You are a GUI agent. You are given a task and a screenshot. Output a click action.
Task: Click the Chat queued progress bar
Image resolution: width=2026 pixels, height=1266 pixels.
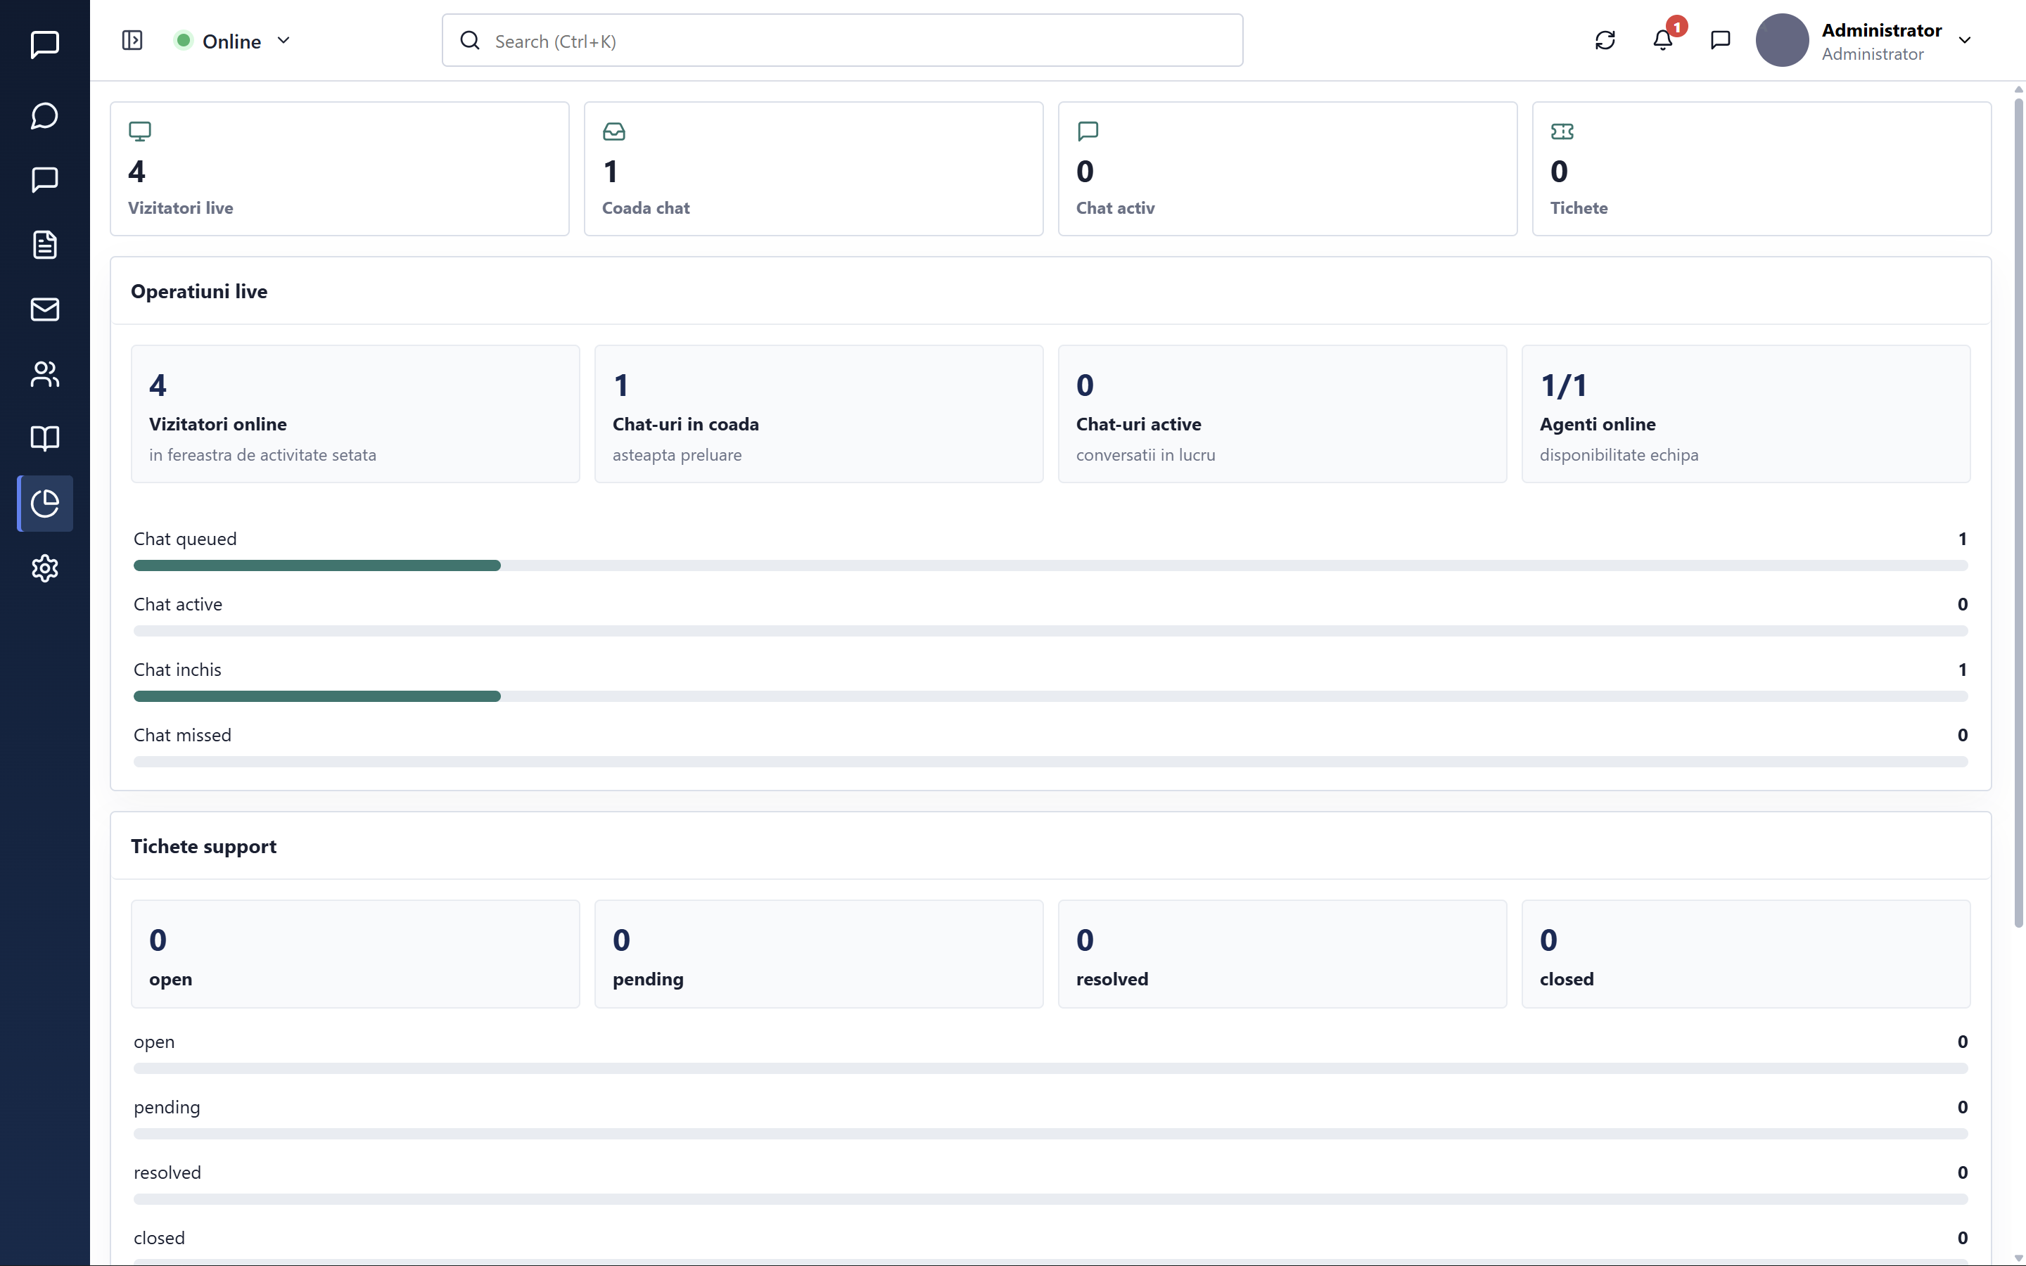coord(1050,566)
